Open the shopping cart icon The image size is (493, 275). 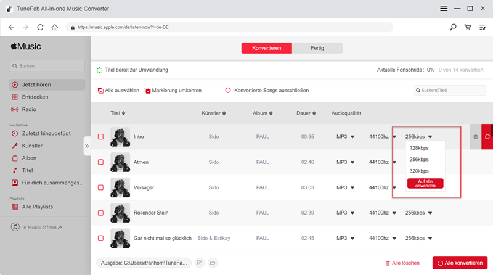click(x=468, y=27)
